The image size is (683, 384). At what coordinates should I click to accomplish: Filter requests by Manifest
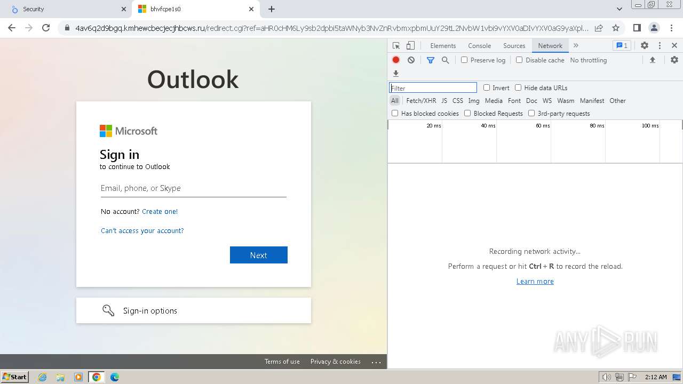[592, 101]
